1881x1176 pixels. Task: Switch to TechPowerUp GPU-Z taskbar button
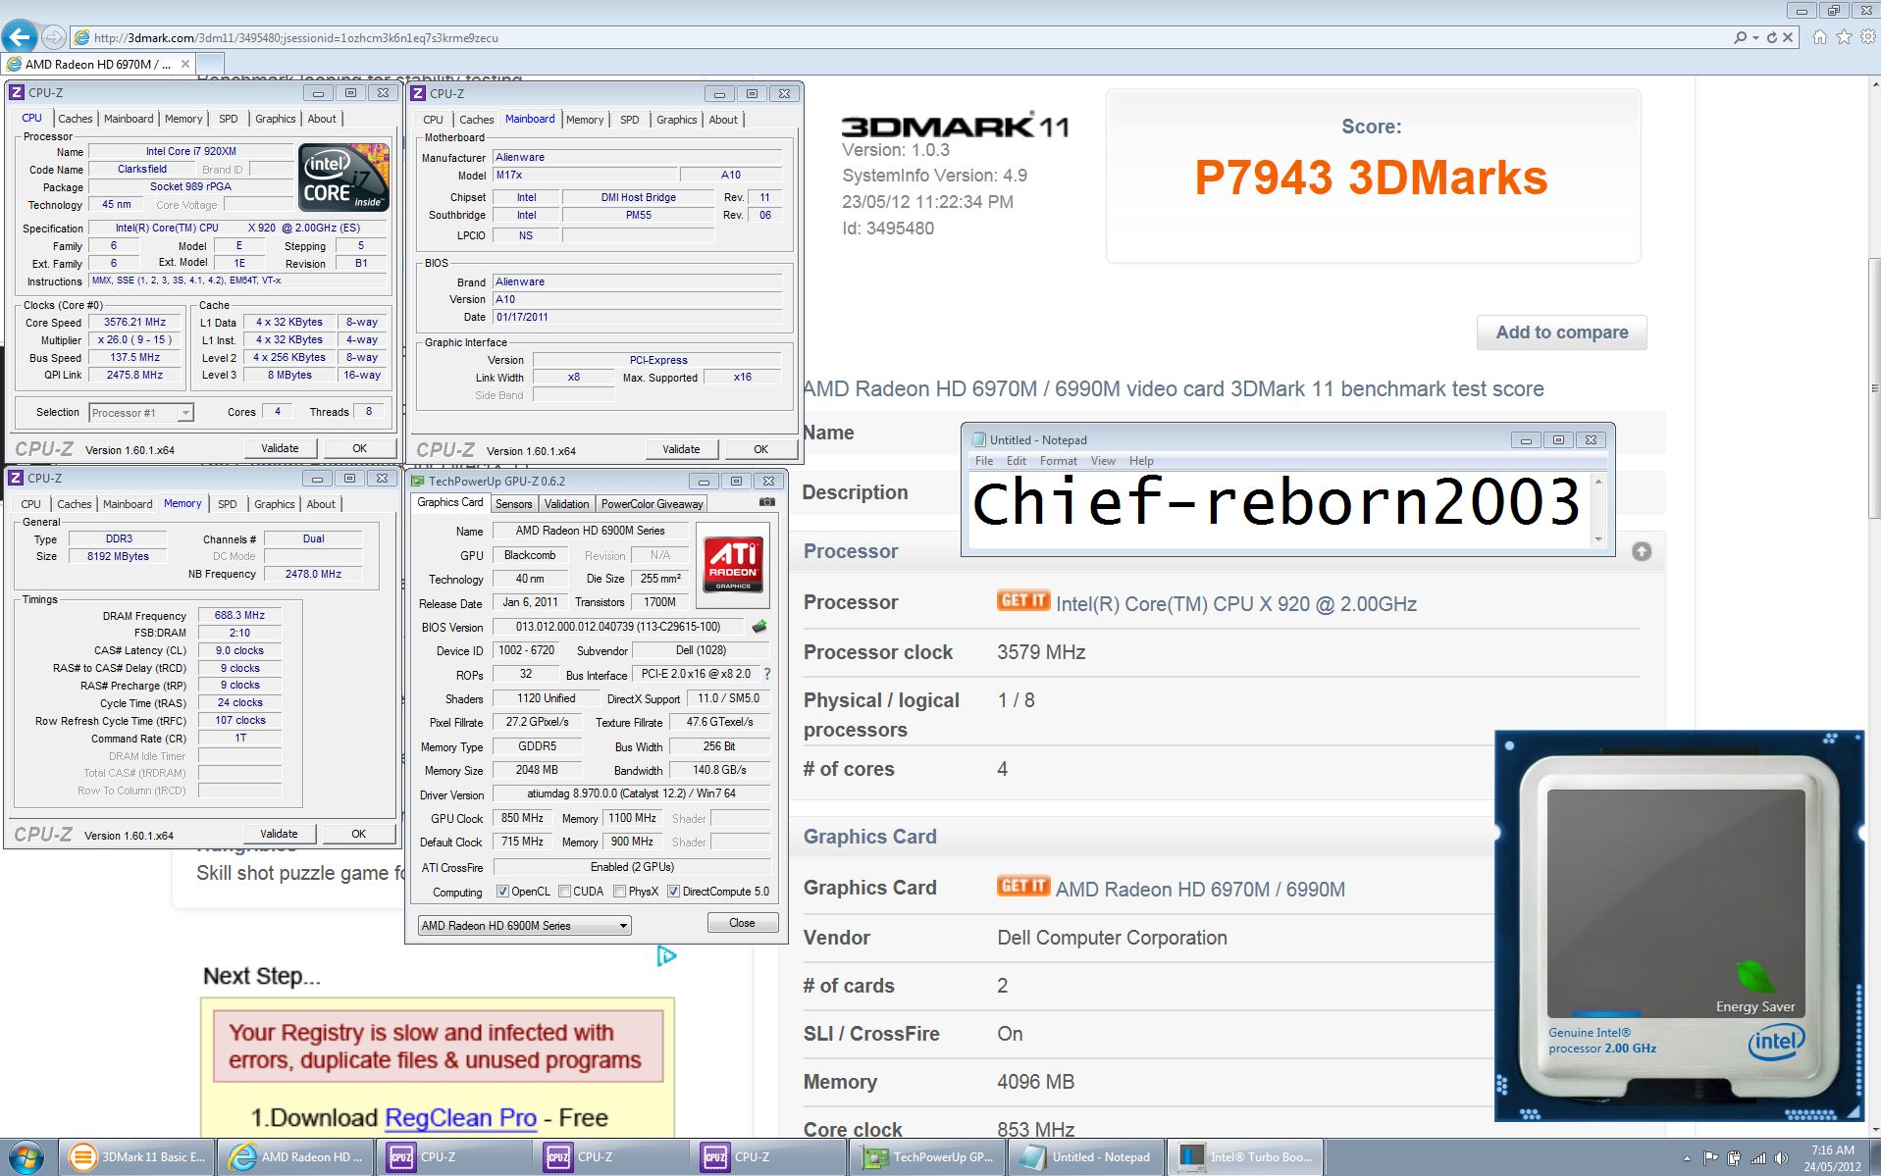click(x=927, y=1157)
